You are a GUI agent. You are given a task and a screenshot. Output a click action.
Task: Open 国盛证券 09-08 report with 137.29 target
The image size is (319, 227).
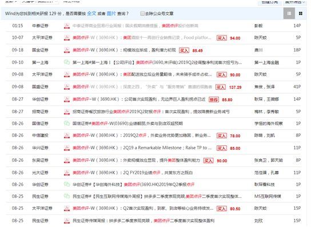click(142, 87)
